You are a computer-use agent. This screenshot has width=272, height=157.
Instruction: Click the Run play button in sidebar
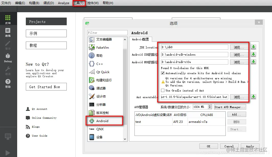[7, 153]
